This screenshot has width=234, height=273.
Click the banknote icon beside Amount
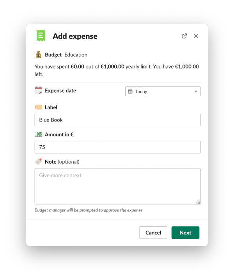coord(38,134)
